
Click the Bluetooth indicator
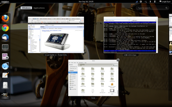150,1
